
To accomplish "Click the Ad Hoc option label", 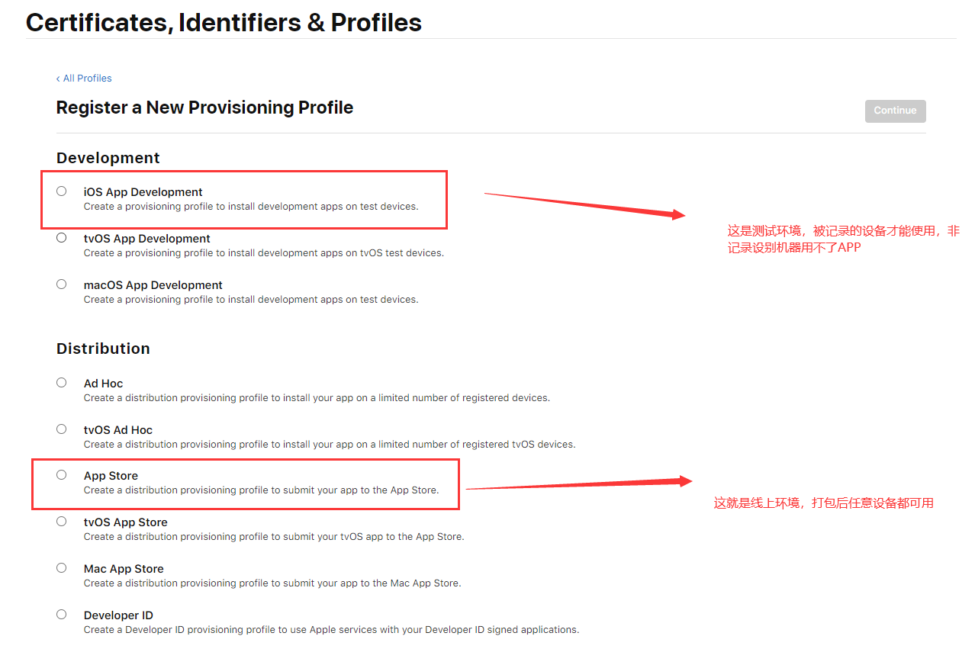I will click(x=103, y=384).
